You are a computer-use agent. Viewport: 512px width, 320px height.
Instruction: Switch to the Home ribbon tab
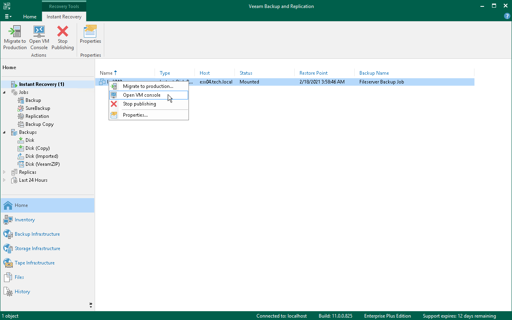pyautogui.click(x=30, y=17)
